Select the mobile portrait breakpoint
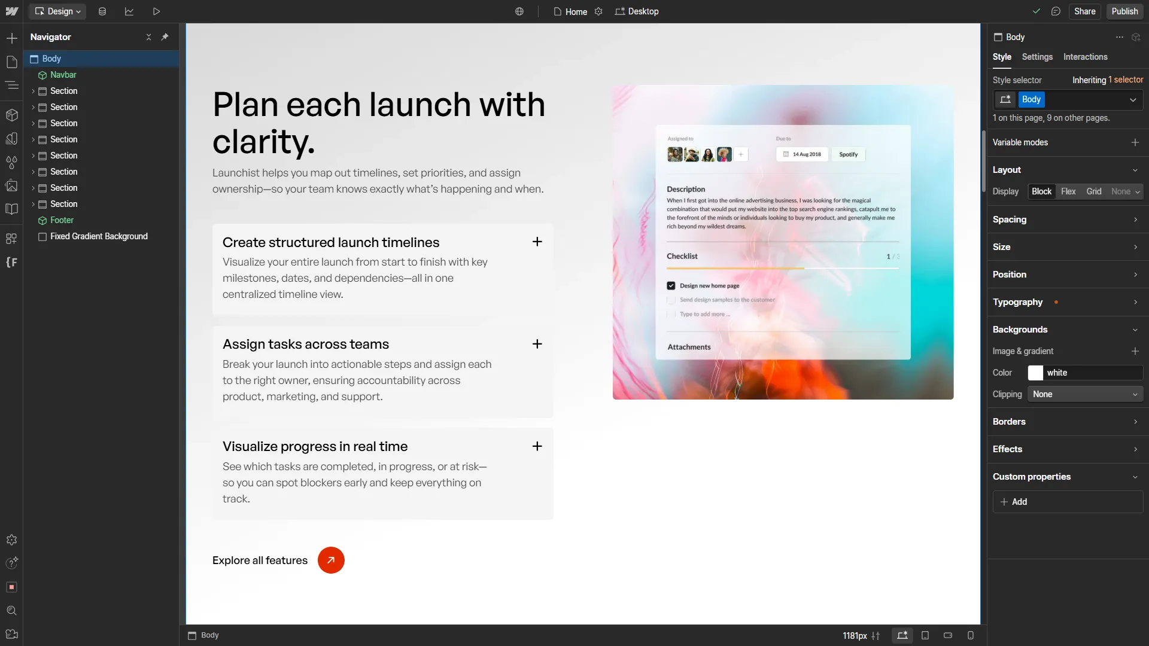The image size is (1149, 646). [x=971, y=635]
